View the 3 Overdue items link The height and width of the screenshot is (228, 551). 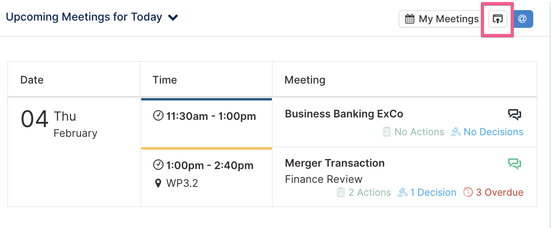point(499,192)
